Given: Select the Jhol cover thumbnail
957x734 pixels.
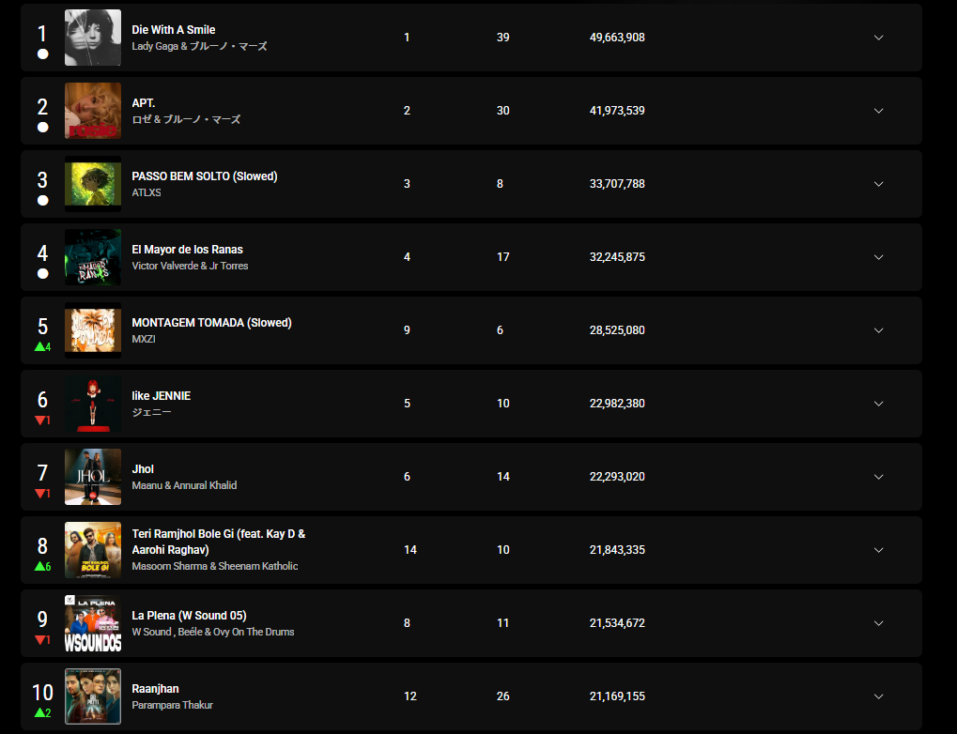Looking at the screenshot, I should (x=93, y=477).
